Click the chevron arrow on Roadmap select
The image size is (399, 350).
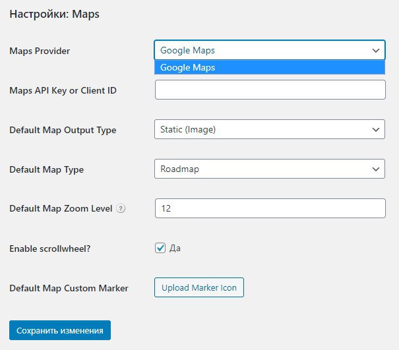coord(376,169)
